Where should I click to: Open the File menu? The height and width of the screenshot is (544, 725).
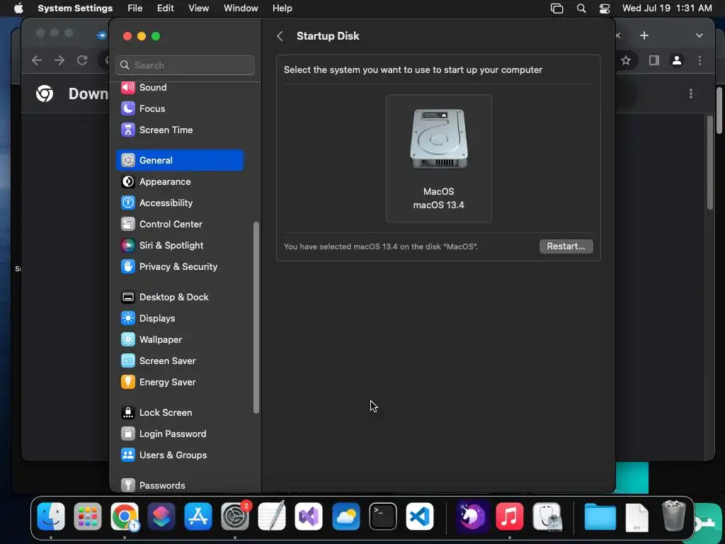[135, 8]
